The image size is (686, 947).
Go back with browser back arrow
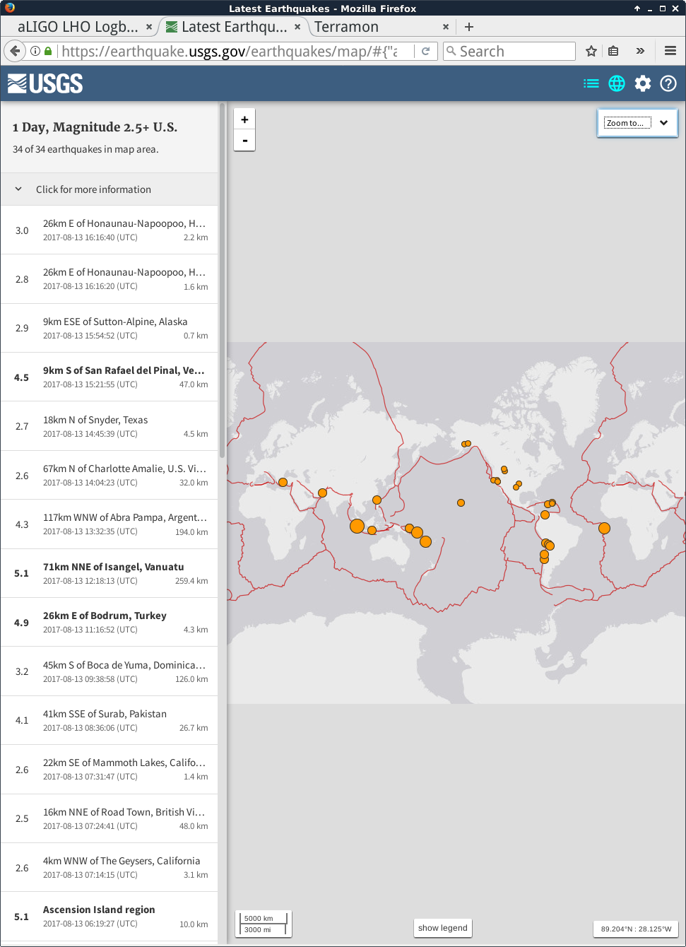click(15, 51)
